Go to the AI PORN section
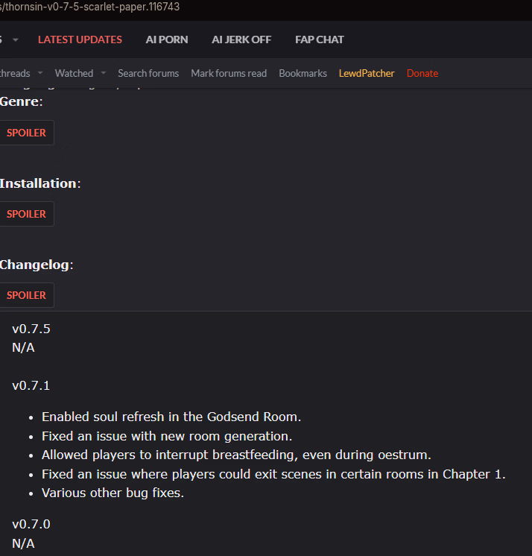The height and width of the screenshot is (556, 532). [x=167, y=40]
